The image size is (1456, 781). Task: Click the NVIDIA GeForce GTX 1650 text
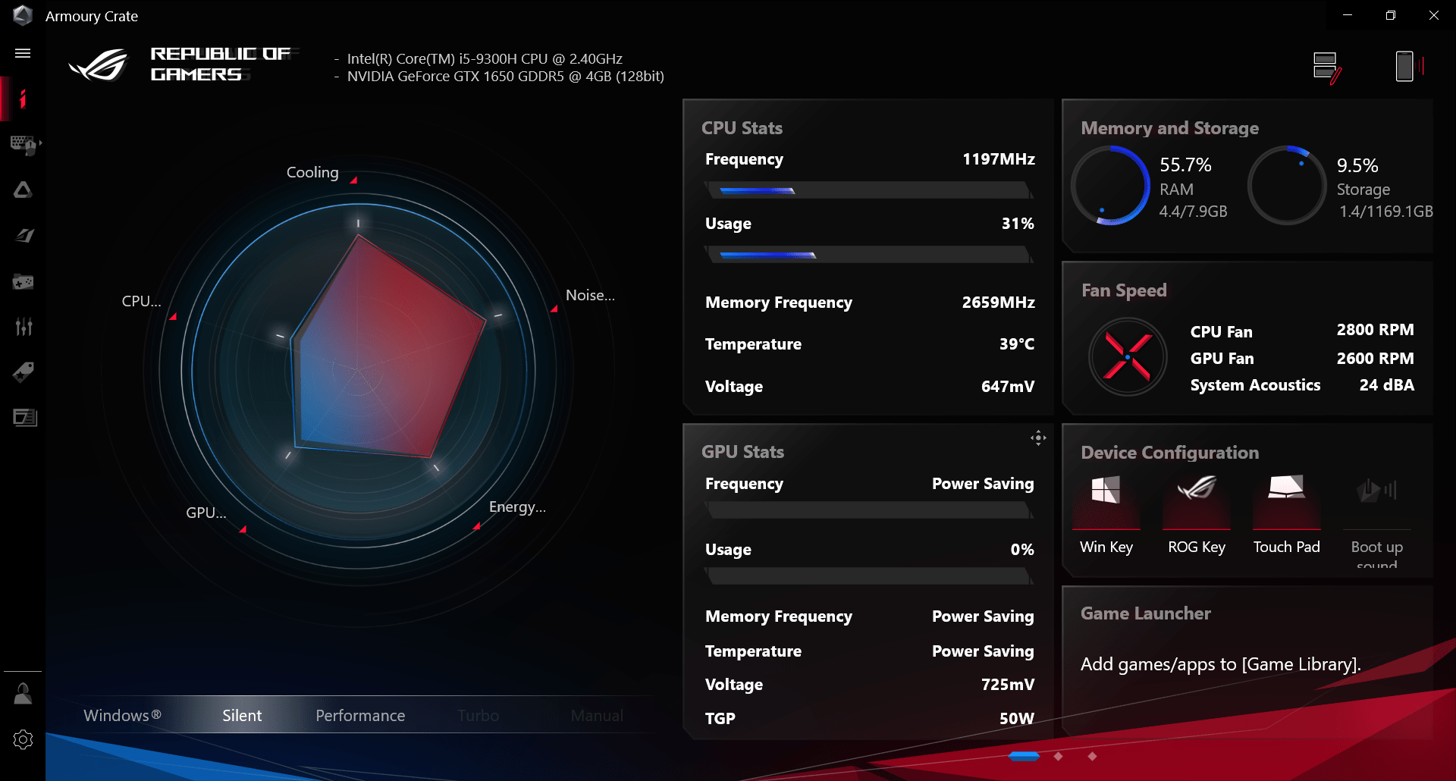505,76
